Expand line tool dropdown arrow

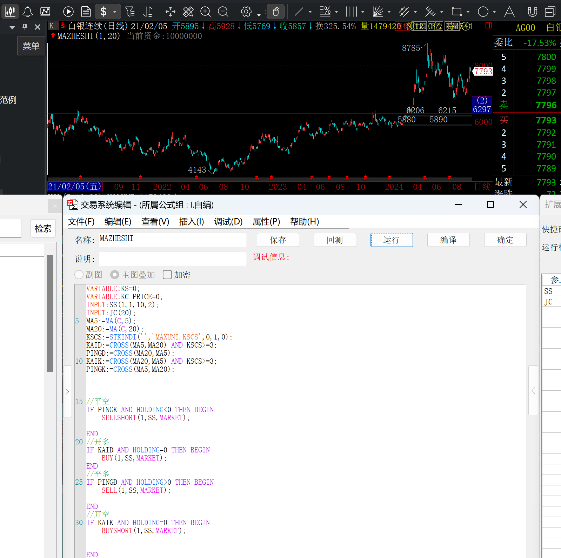coord(310,12)
